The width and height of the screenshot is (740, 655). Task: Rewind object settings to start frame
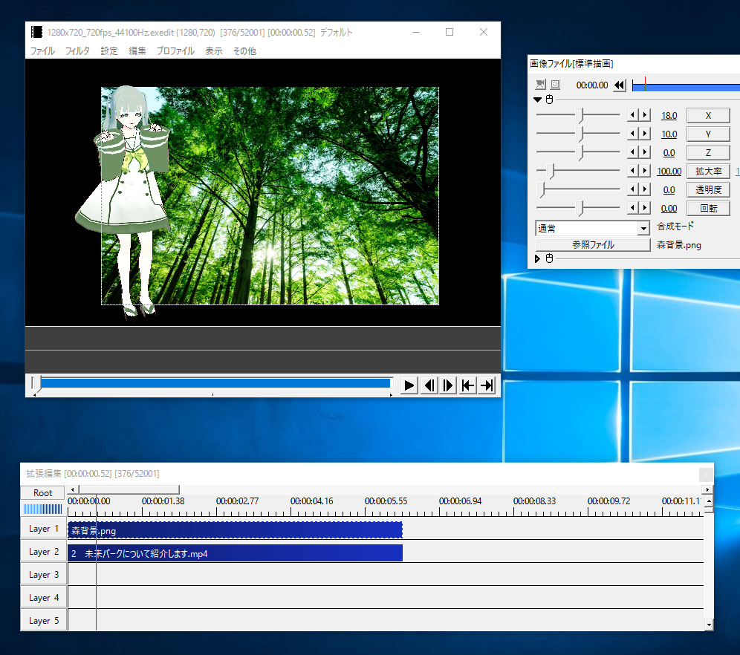(619, 85)
